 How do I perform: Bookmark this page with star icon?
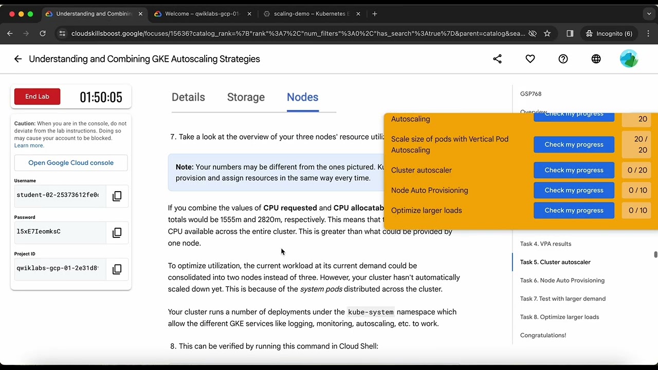coord(547,33)
